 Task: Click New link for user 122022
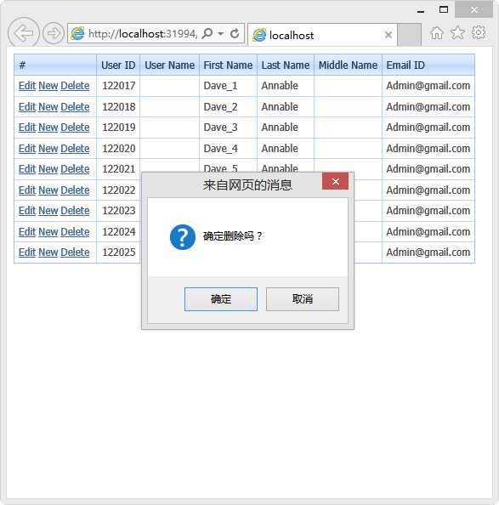pos(48,190)
